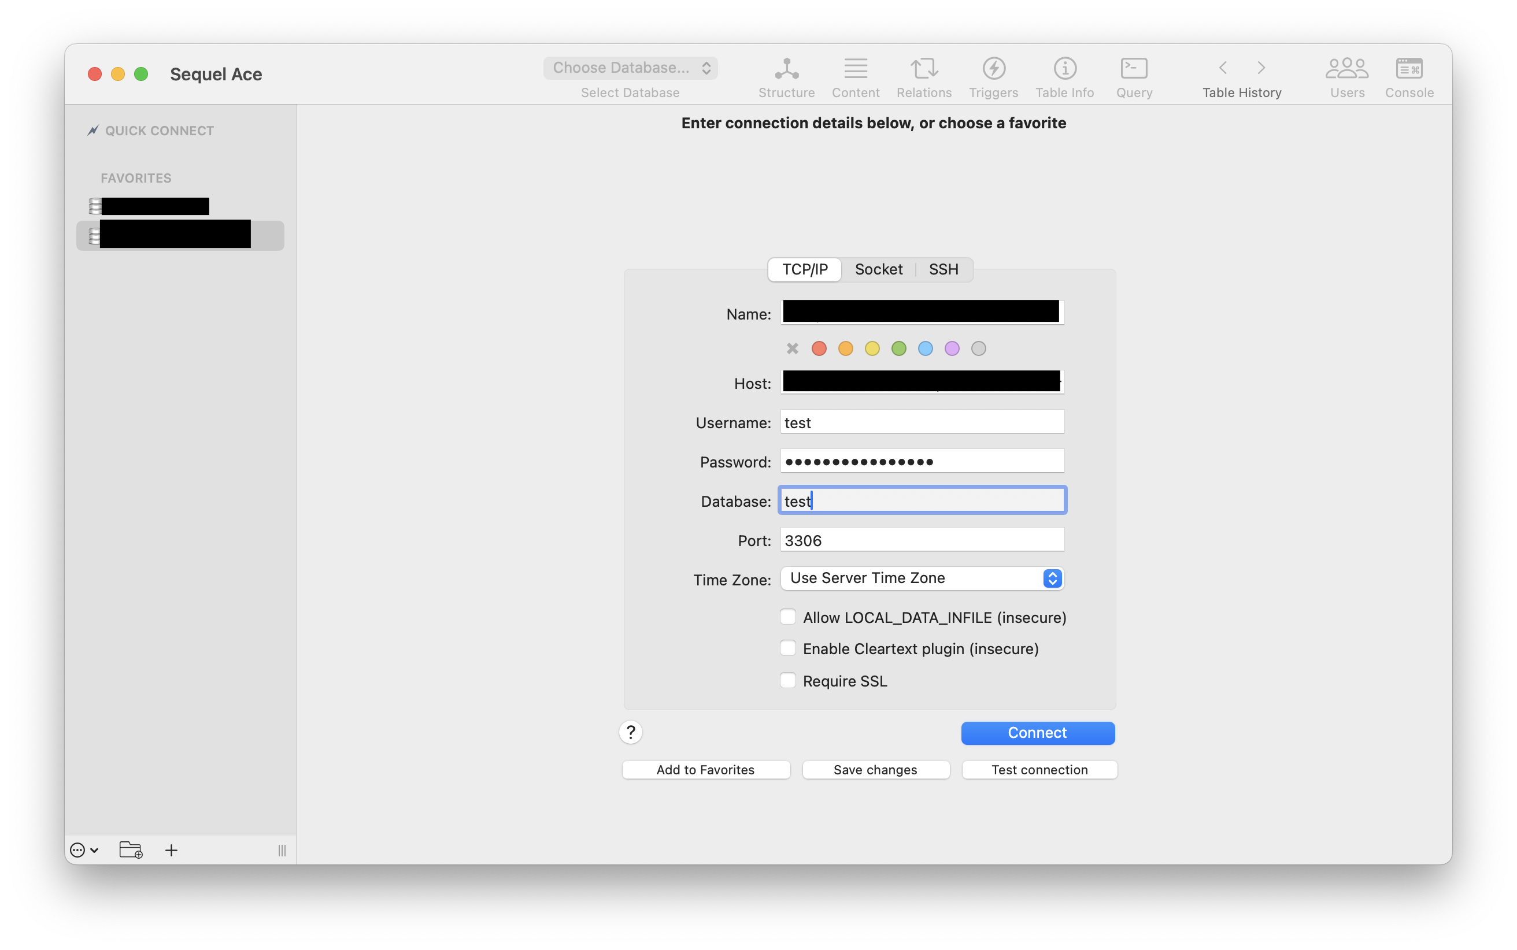Viewport: 1517px width, 950px height.
Task: Open the Users management icon
Action: [x=1346, y=69]
